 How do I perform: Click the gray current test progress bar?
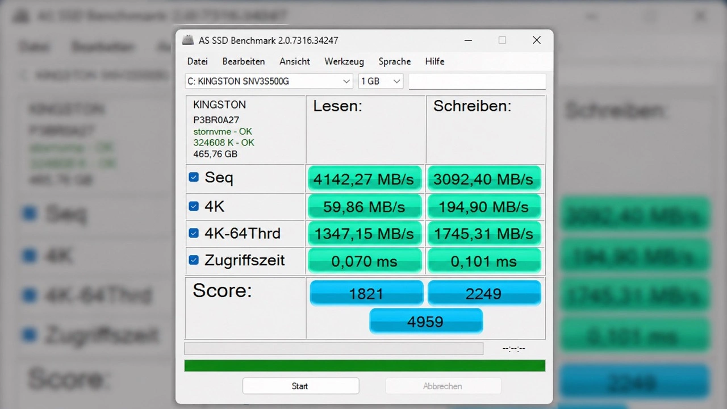[334, 348]
